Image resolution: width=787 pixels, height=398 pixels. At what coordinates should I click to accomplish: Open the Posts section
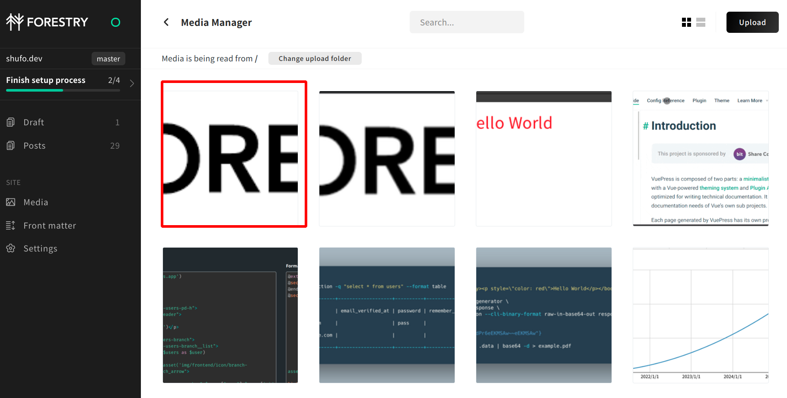35,146
